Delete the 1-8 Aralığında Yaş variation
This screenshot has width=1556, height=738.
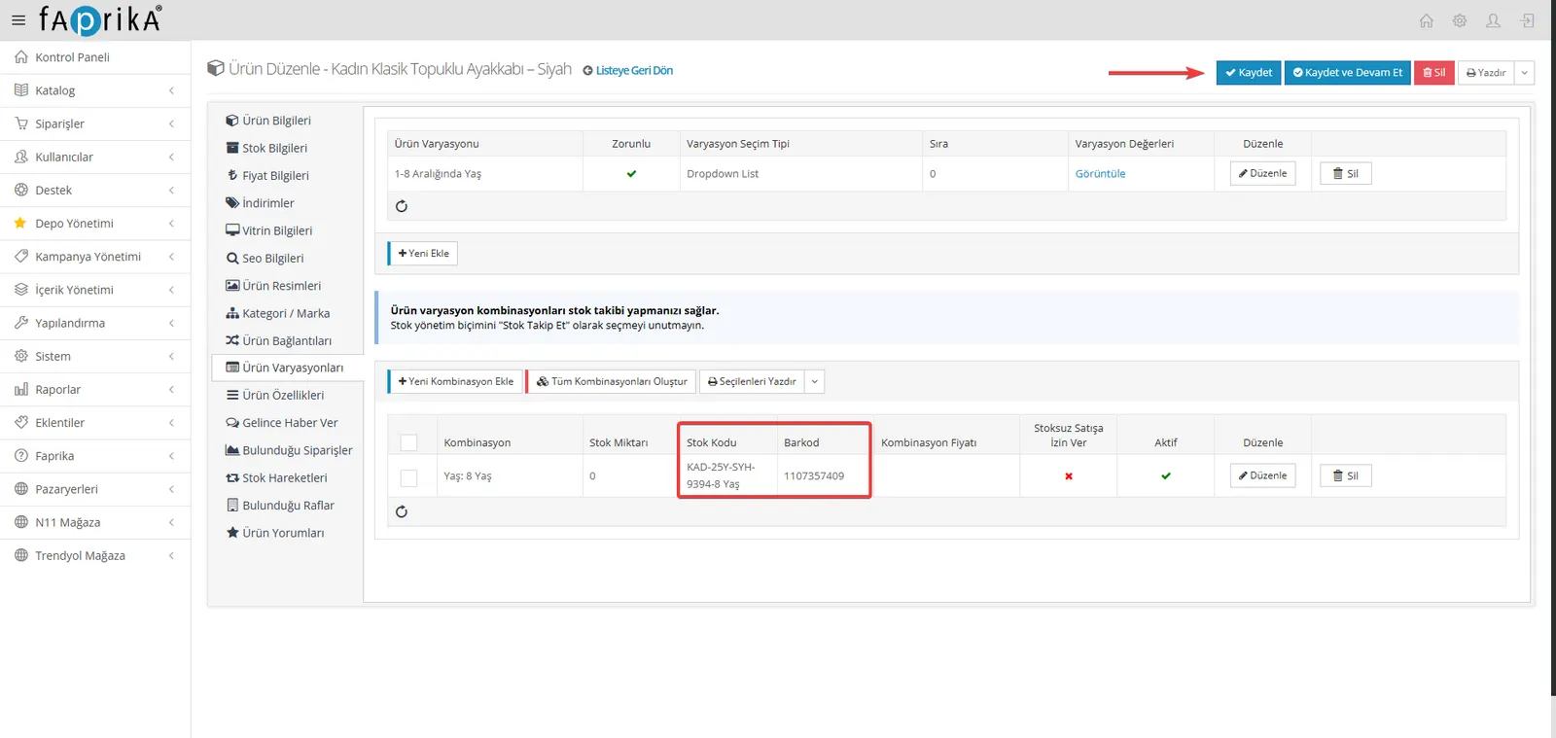1346,174
